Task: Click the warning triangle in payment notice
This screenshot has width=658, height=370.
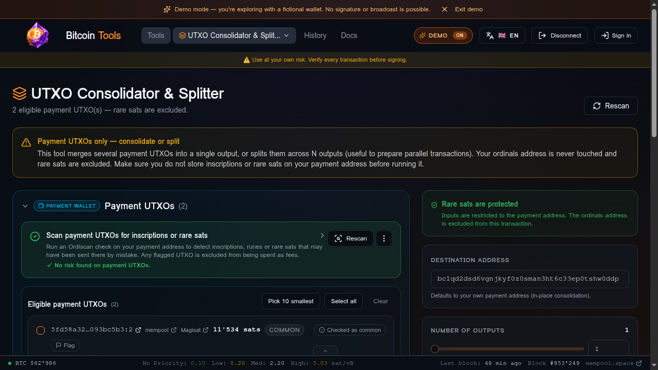Action: (x=26, y=143)
